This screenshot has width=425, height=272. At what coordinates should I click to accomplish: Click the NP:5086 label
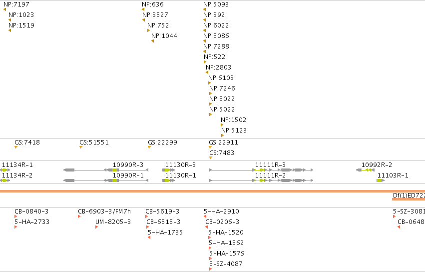pyautogui.click(x=216, y=36)
